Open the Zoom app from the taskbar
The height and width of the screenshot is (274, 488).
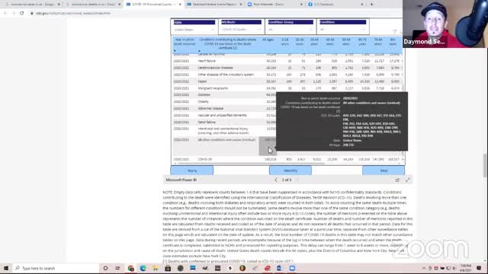pyautogui.click(x=292, y=268)
